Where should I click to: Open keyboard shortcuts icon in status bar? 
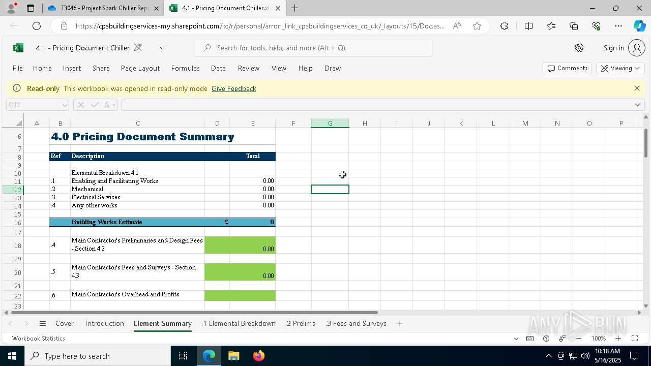coord(530,339)
